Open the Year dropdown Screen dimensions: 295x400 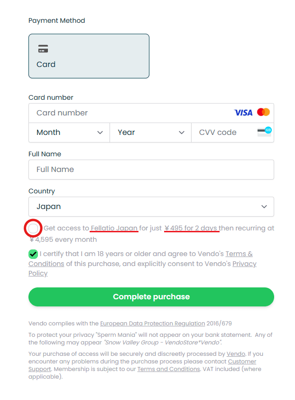tap(150, 133)
